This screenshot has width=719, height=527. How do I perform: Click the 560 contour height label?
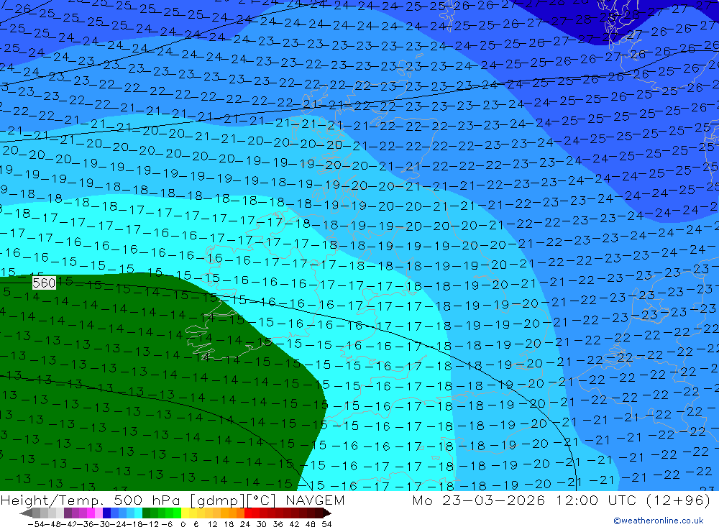point(44,283)
